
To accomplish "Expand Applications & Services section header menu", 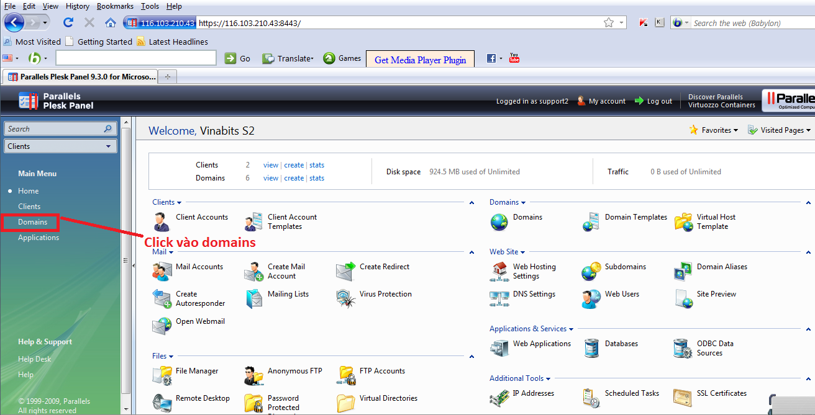I will tap(531, 329).
